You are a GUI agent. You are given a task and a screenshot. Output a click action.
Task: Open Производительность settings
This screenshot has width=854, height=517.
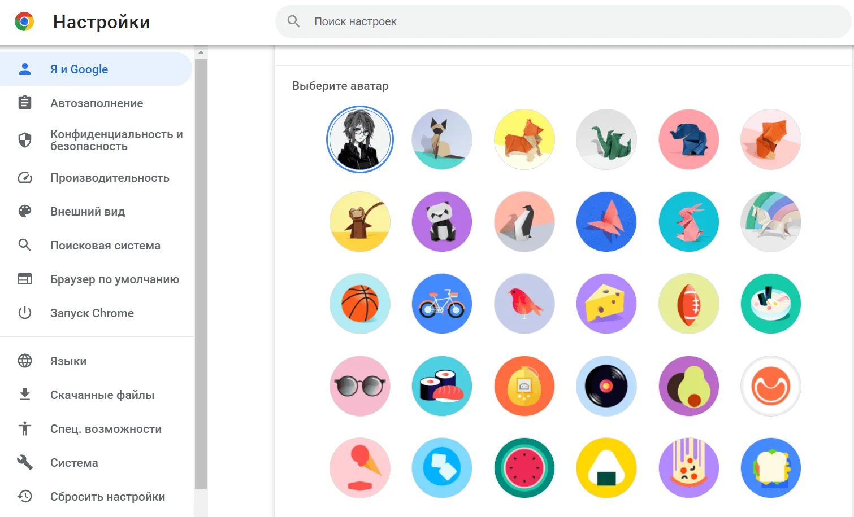point(96,177)
